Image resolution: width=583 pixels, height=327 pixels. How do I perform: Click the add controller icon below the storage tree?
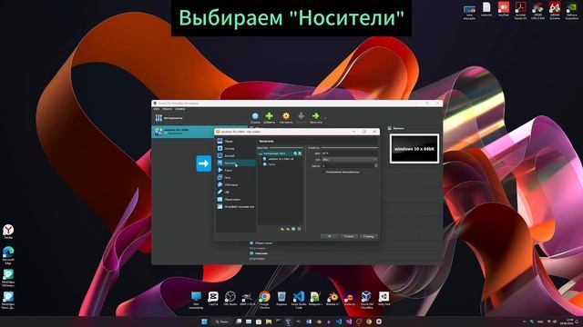click(282, 229)
